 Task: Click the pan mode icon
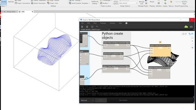click(x=192, y=48)
